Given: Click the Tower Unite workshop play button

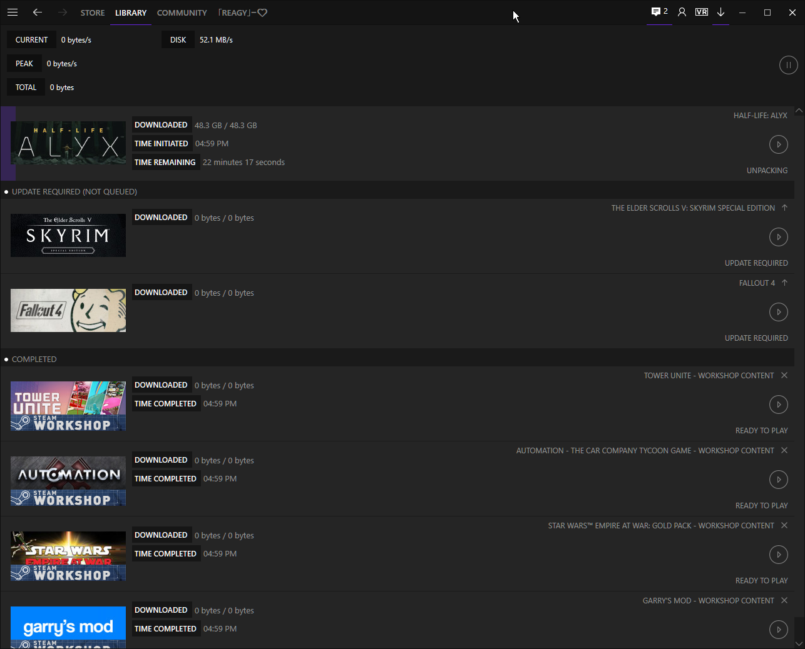Looking at the screenshot, I should point(779,405).
